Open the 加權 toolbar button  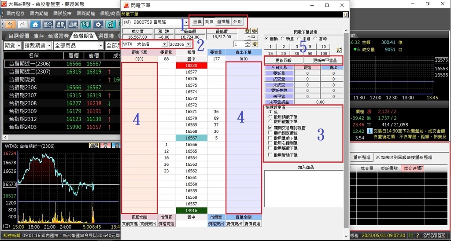pos(73,25)
